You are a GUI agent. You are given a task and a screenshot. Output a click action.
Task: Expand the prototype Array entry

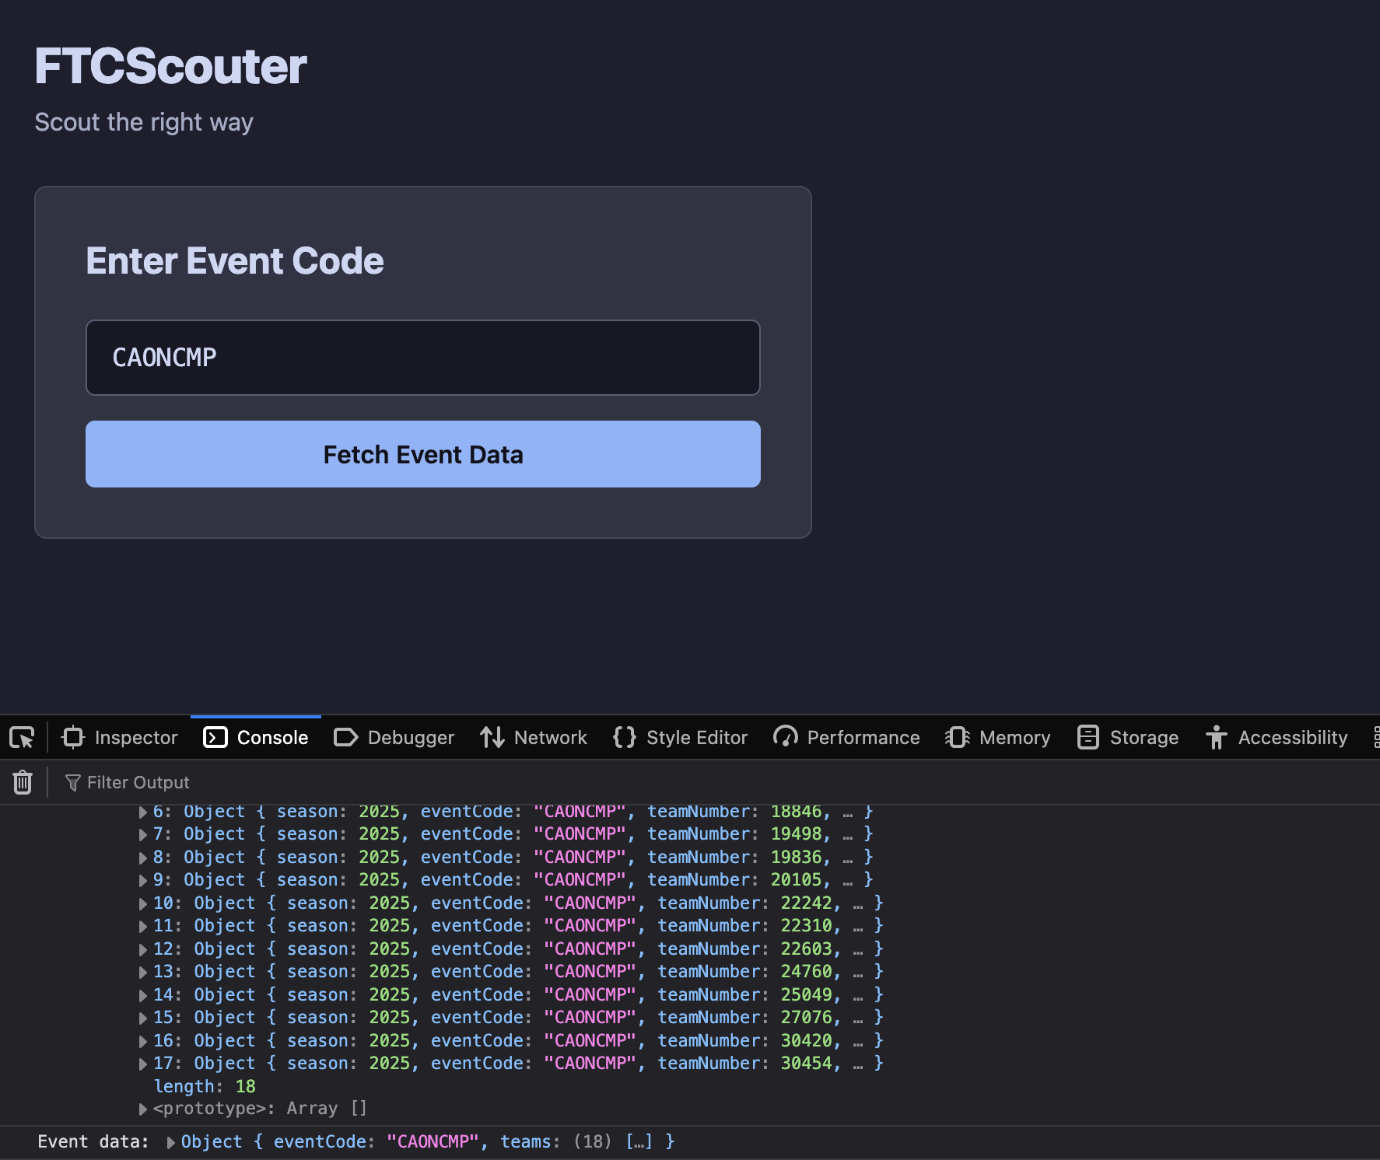(x=143, y=1109)
